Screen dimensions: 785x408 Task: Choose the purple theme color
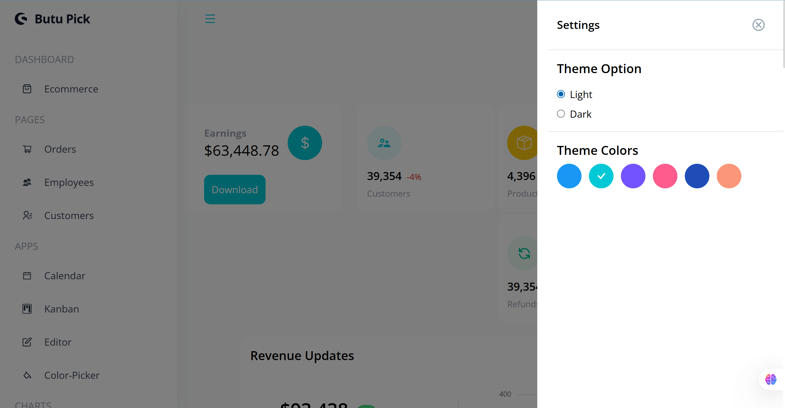point(633,176)
